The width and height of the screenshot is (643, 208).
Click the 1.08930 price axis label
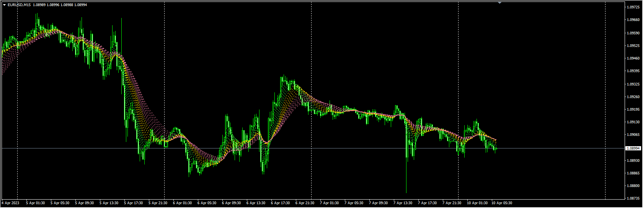click(x=634, y=160)
